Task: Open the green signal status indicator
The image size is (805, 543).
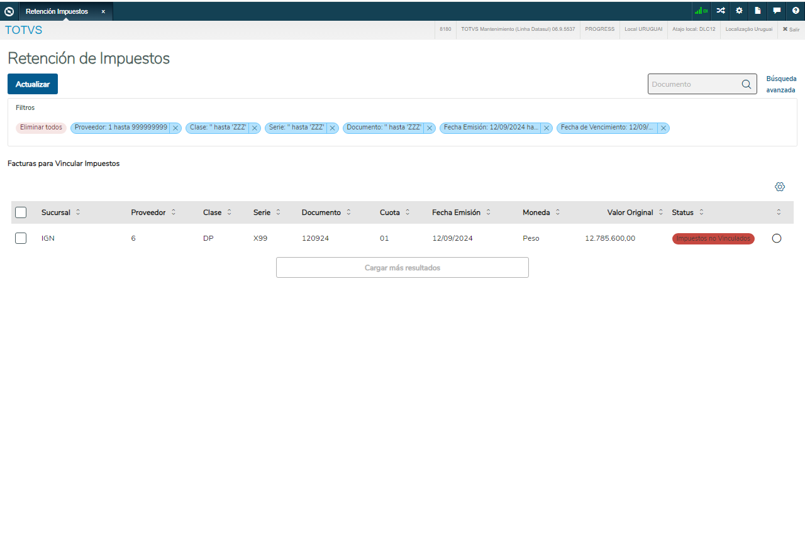Action: (701, 11)
